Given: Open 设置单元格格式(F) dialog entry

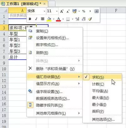Looking at the screenshot, I should point(55,38).
